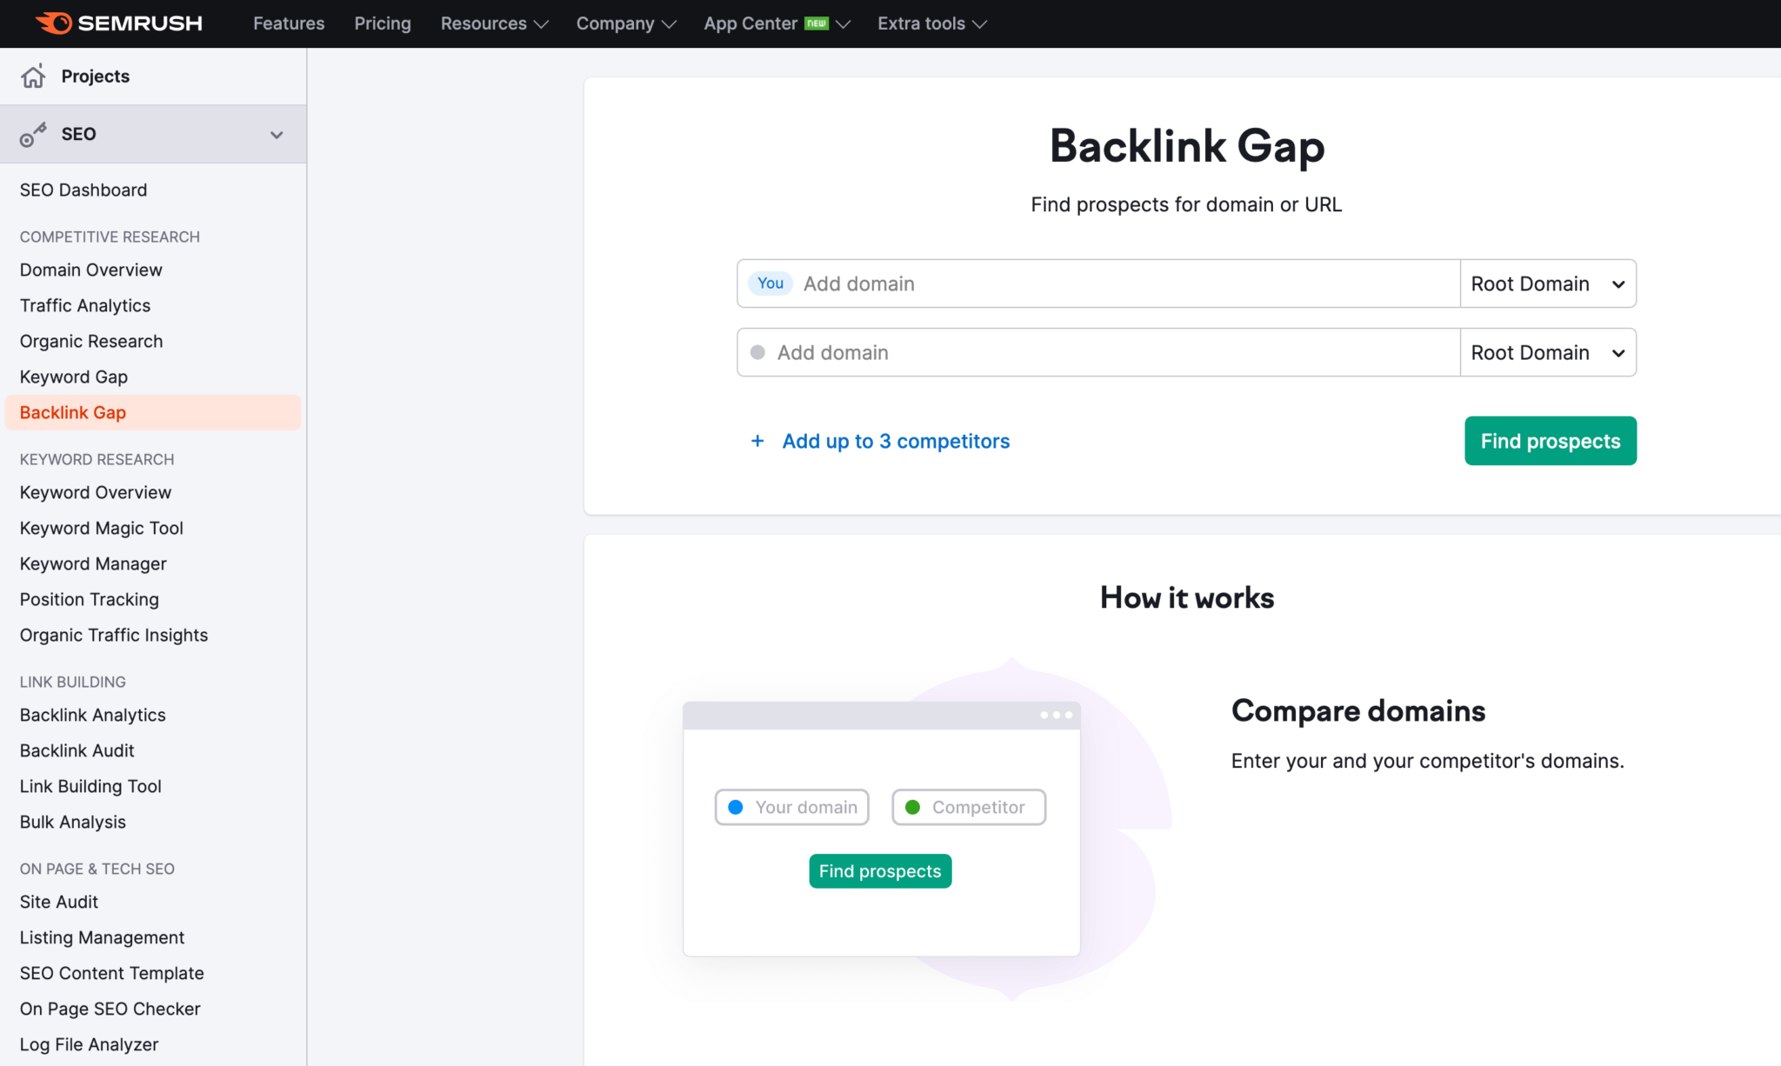Collapse the SEO section chevron
The image size is (1781, 1066).
tap(277, 135)
